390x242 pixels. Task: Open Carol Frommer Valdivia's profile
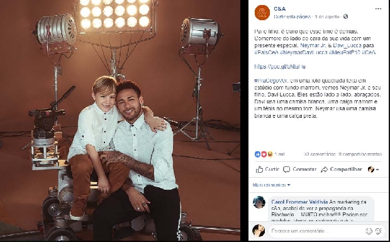pos(299,202)
